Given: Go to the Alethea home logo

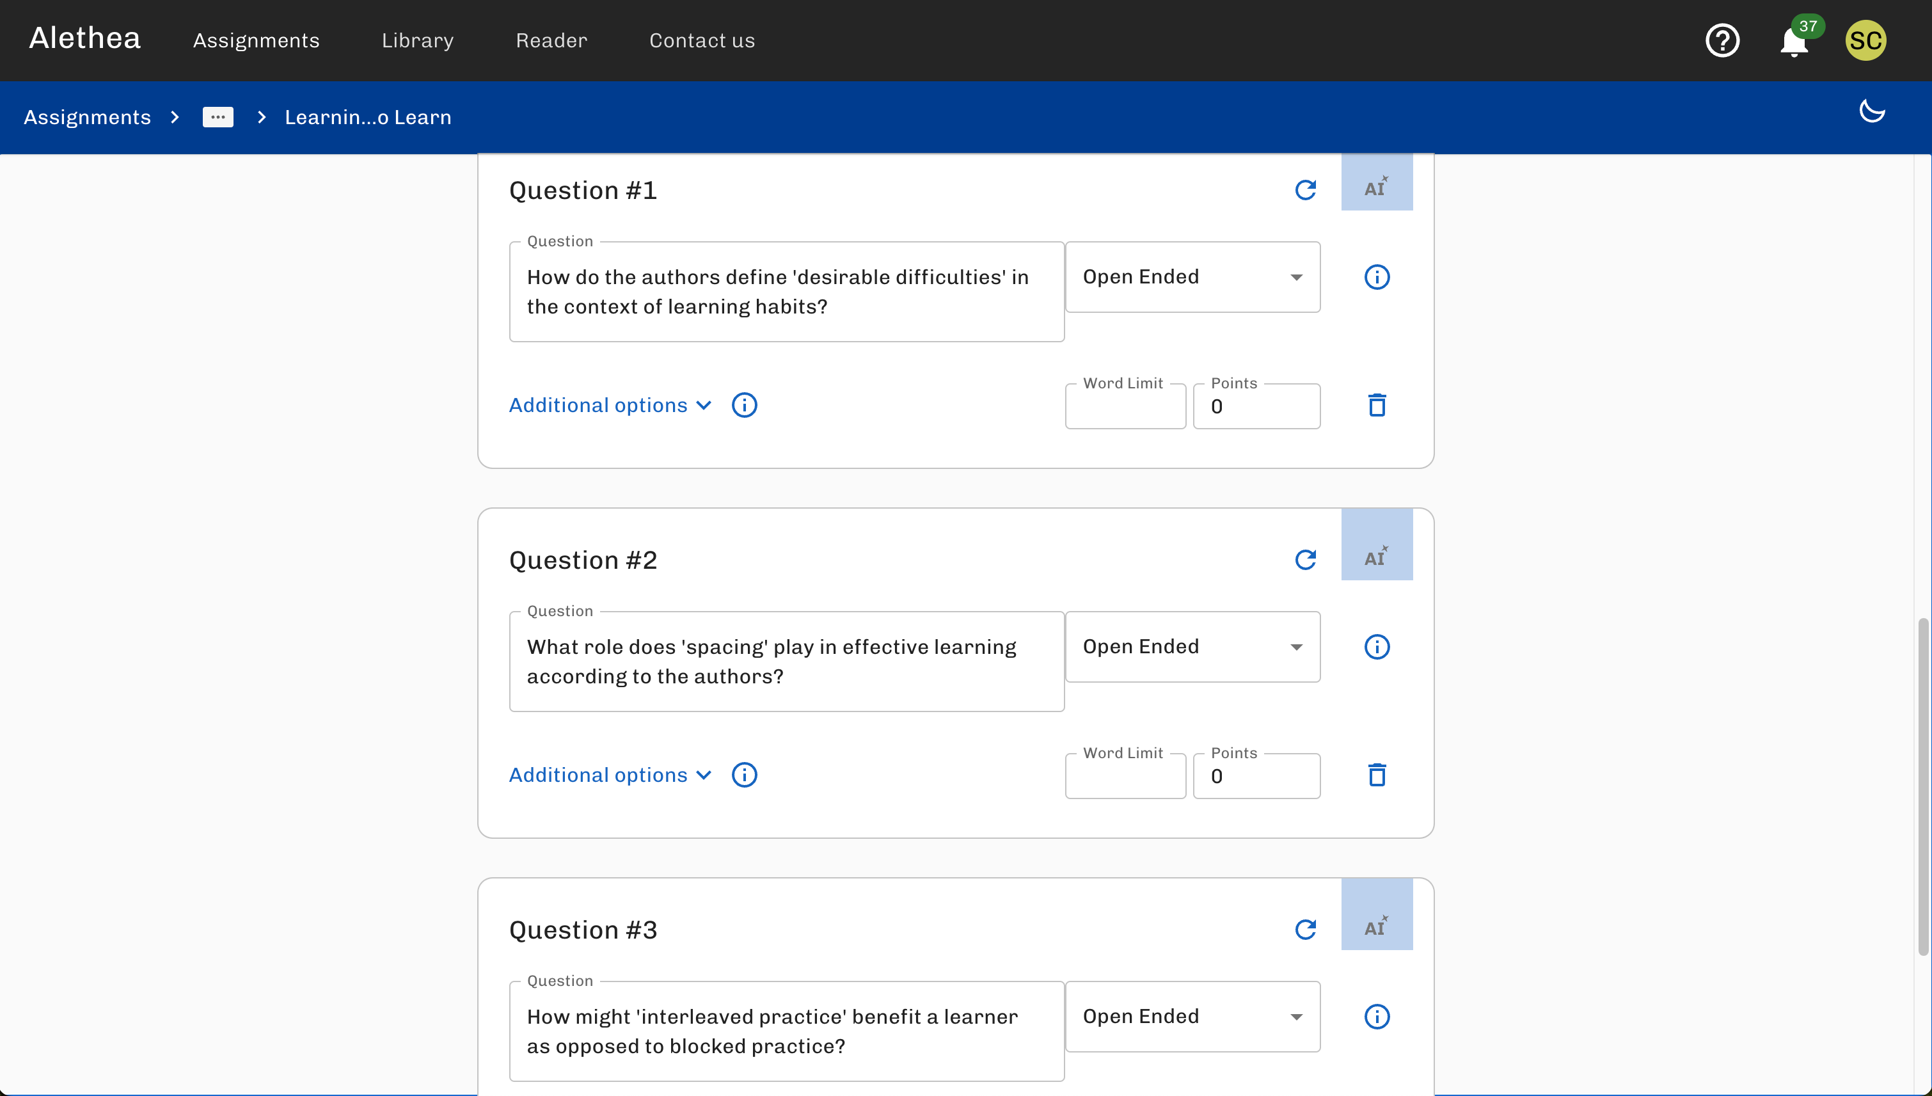Looking at the screenshot, I should [84, 38].
